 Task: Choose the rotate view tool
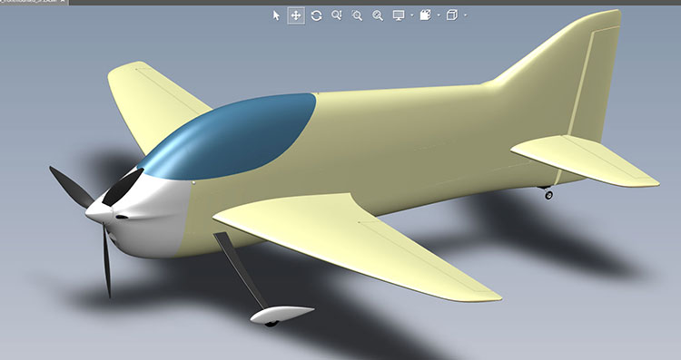click(316, 15)
